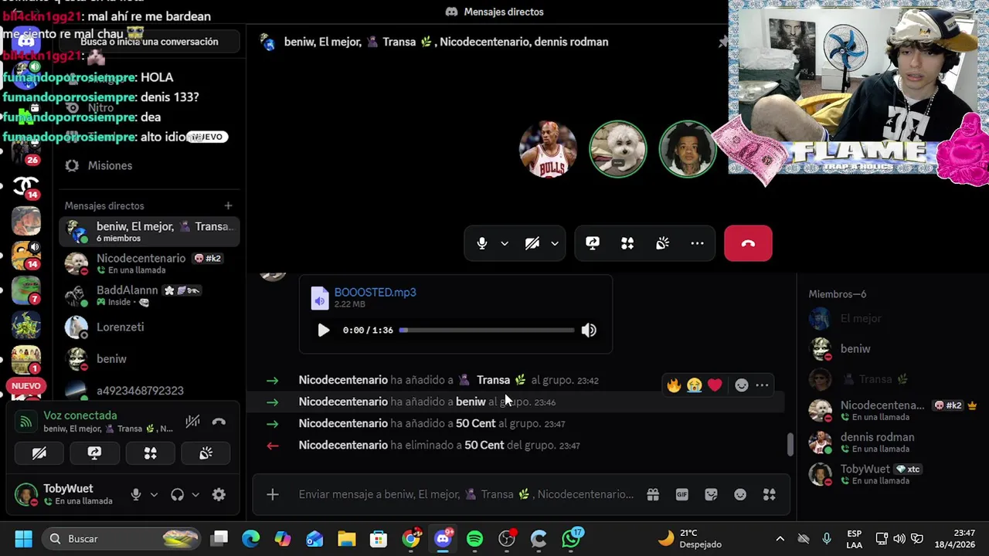The height and width of the screenshot is (556, 989).
Task: Disconnect from voice in Voz conectada panel
Action: pyautogui.click(x=219, y=422)
